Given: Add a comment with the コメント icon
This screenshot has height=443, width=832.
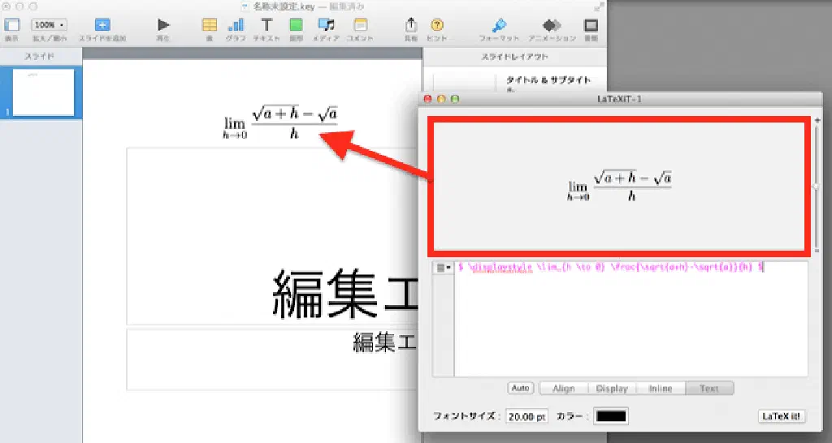Looking at the screenshot, I should (360, 25).
